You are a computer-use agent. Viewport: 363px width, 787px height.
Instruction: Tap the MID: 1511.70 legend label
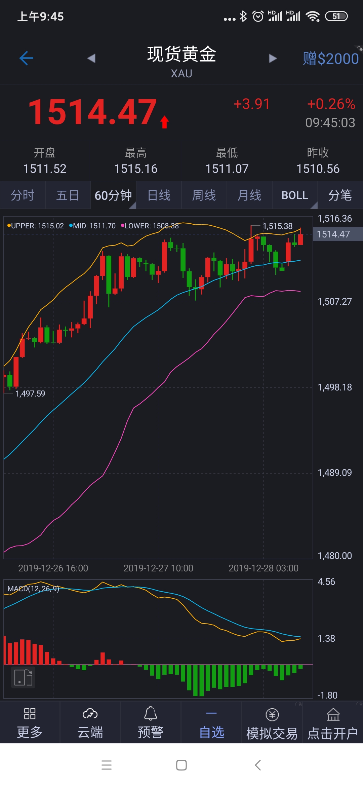click(x=92, y=226)
